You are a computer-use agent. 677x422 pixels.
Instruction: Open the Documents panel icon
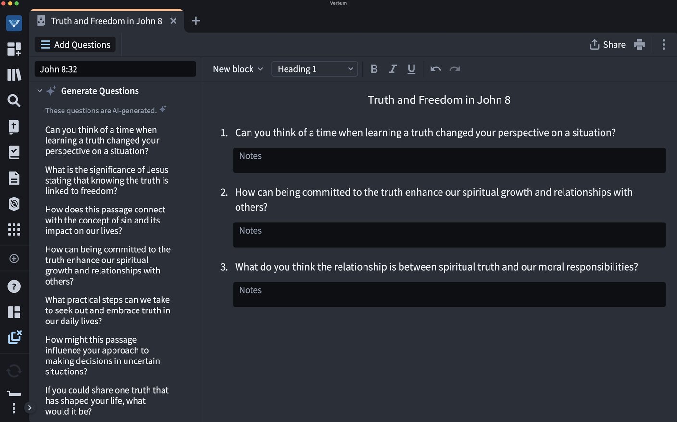click(14, 177)
